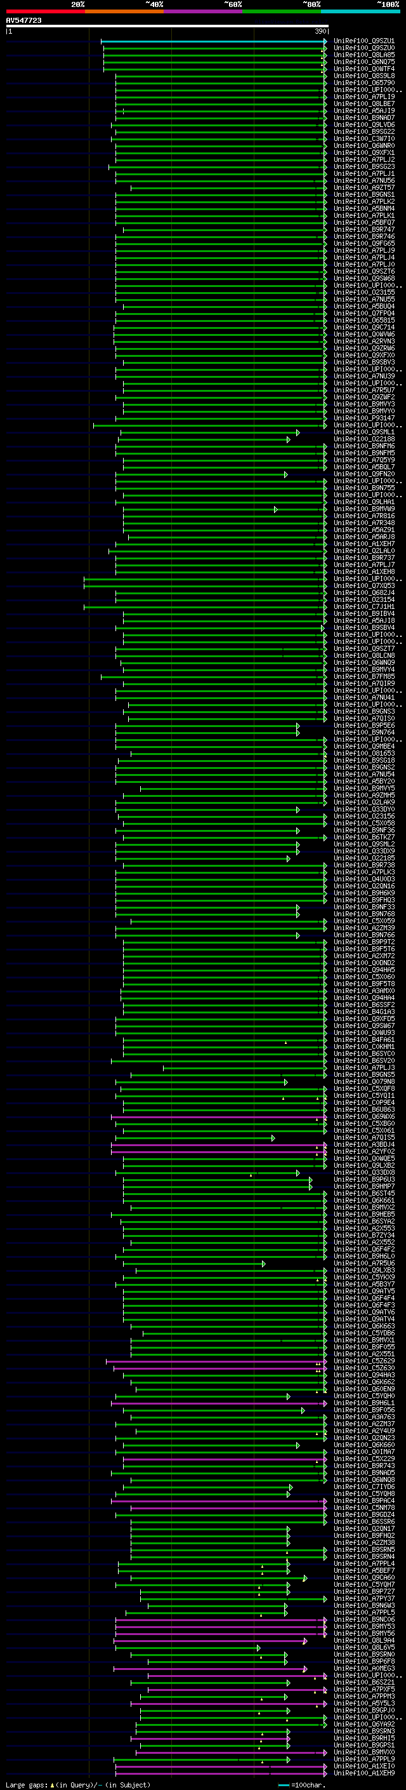
Task: Select hit label UniRef100_O22185
Action: pos(364,858)
